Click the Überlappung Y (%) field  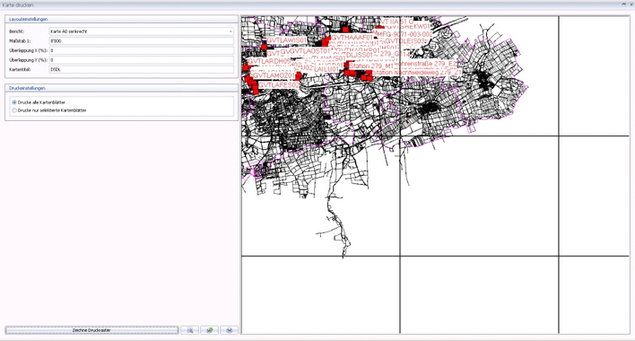click(142, 60)
